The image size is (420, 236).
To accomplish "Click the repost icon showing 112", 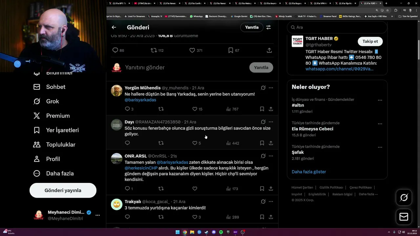I will [154, 50].
